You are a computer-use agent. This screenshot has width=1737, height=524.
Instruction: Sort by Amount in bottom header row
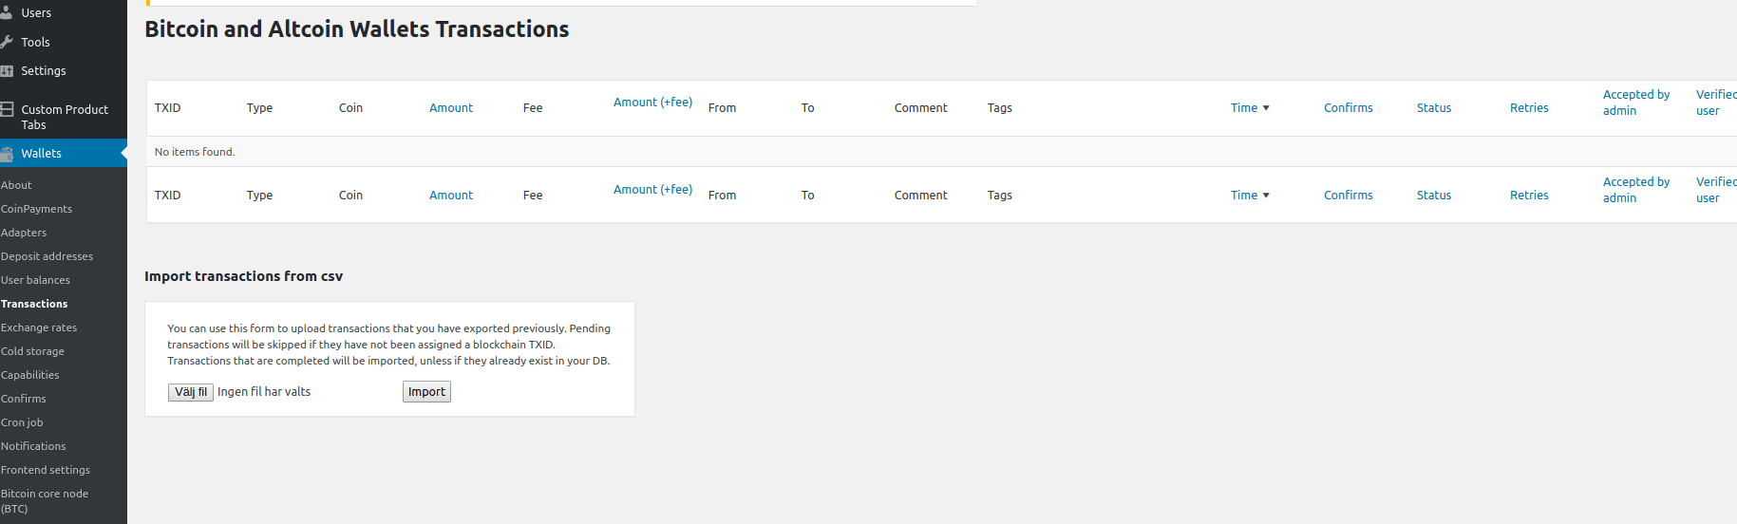[x=451, y=196]
